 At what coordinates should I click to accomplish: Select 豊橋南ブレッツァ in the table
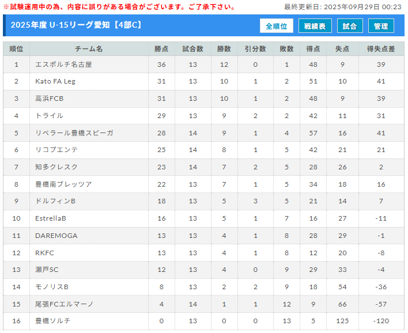63,184
